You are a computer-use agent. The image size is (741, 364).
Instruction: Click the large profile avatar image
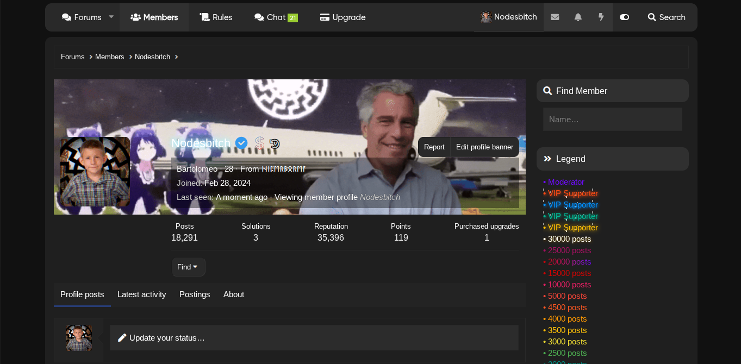95,172
